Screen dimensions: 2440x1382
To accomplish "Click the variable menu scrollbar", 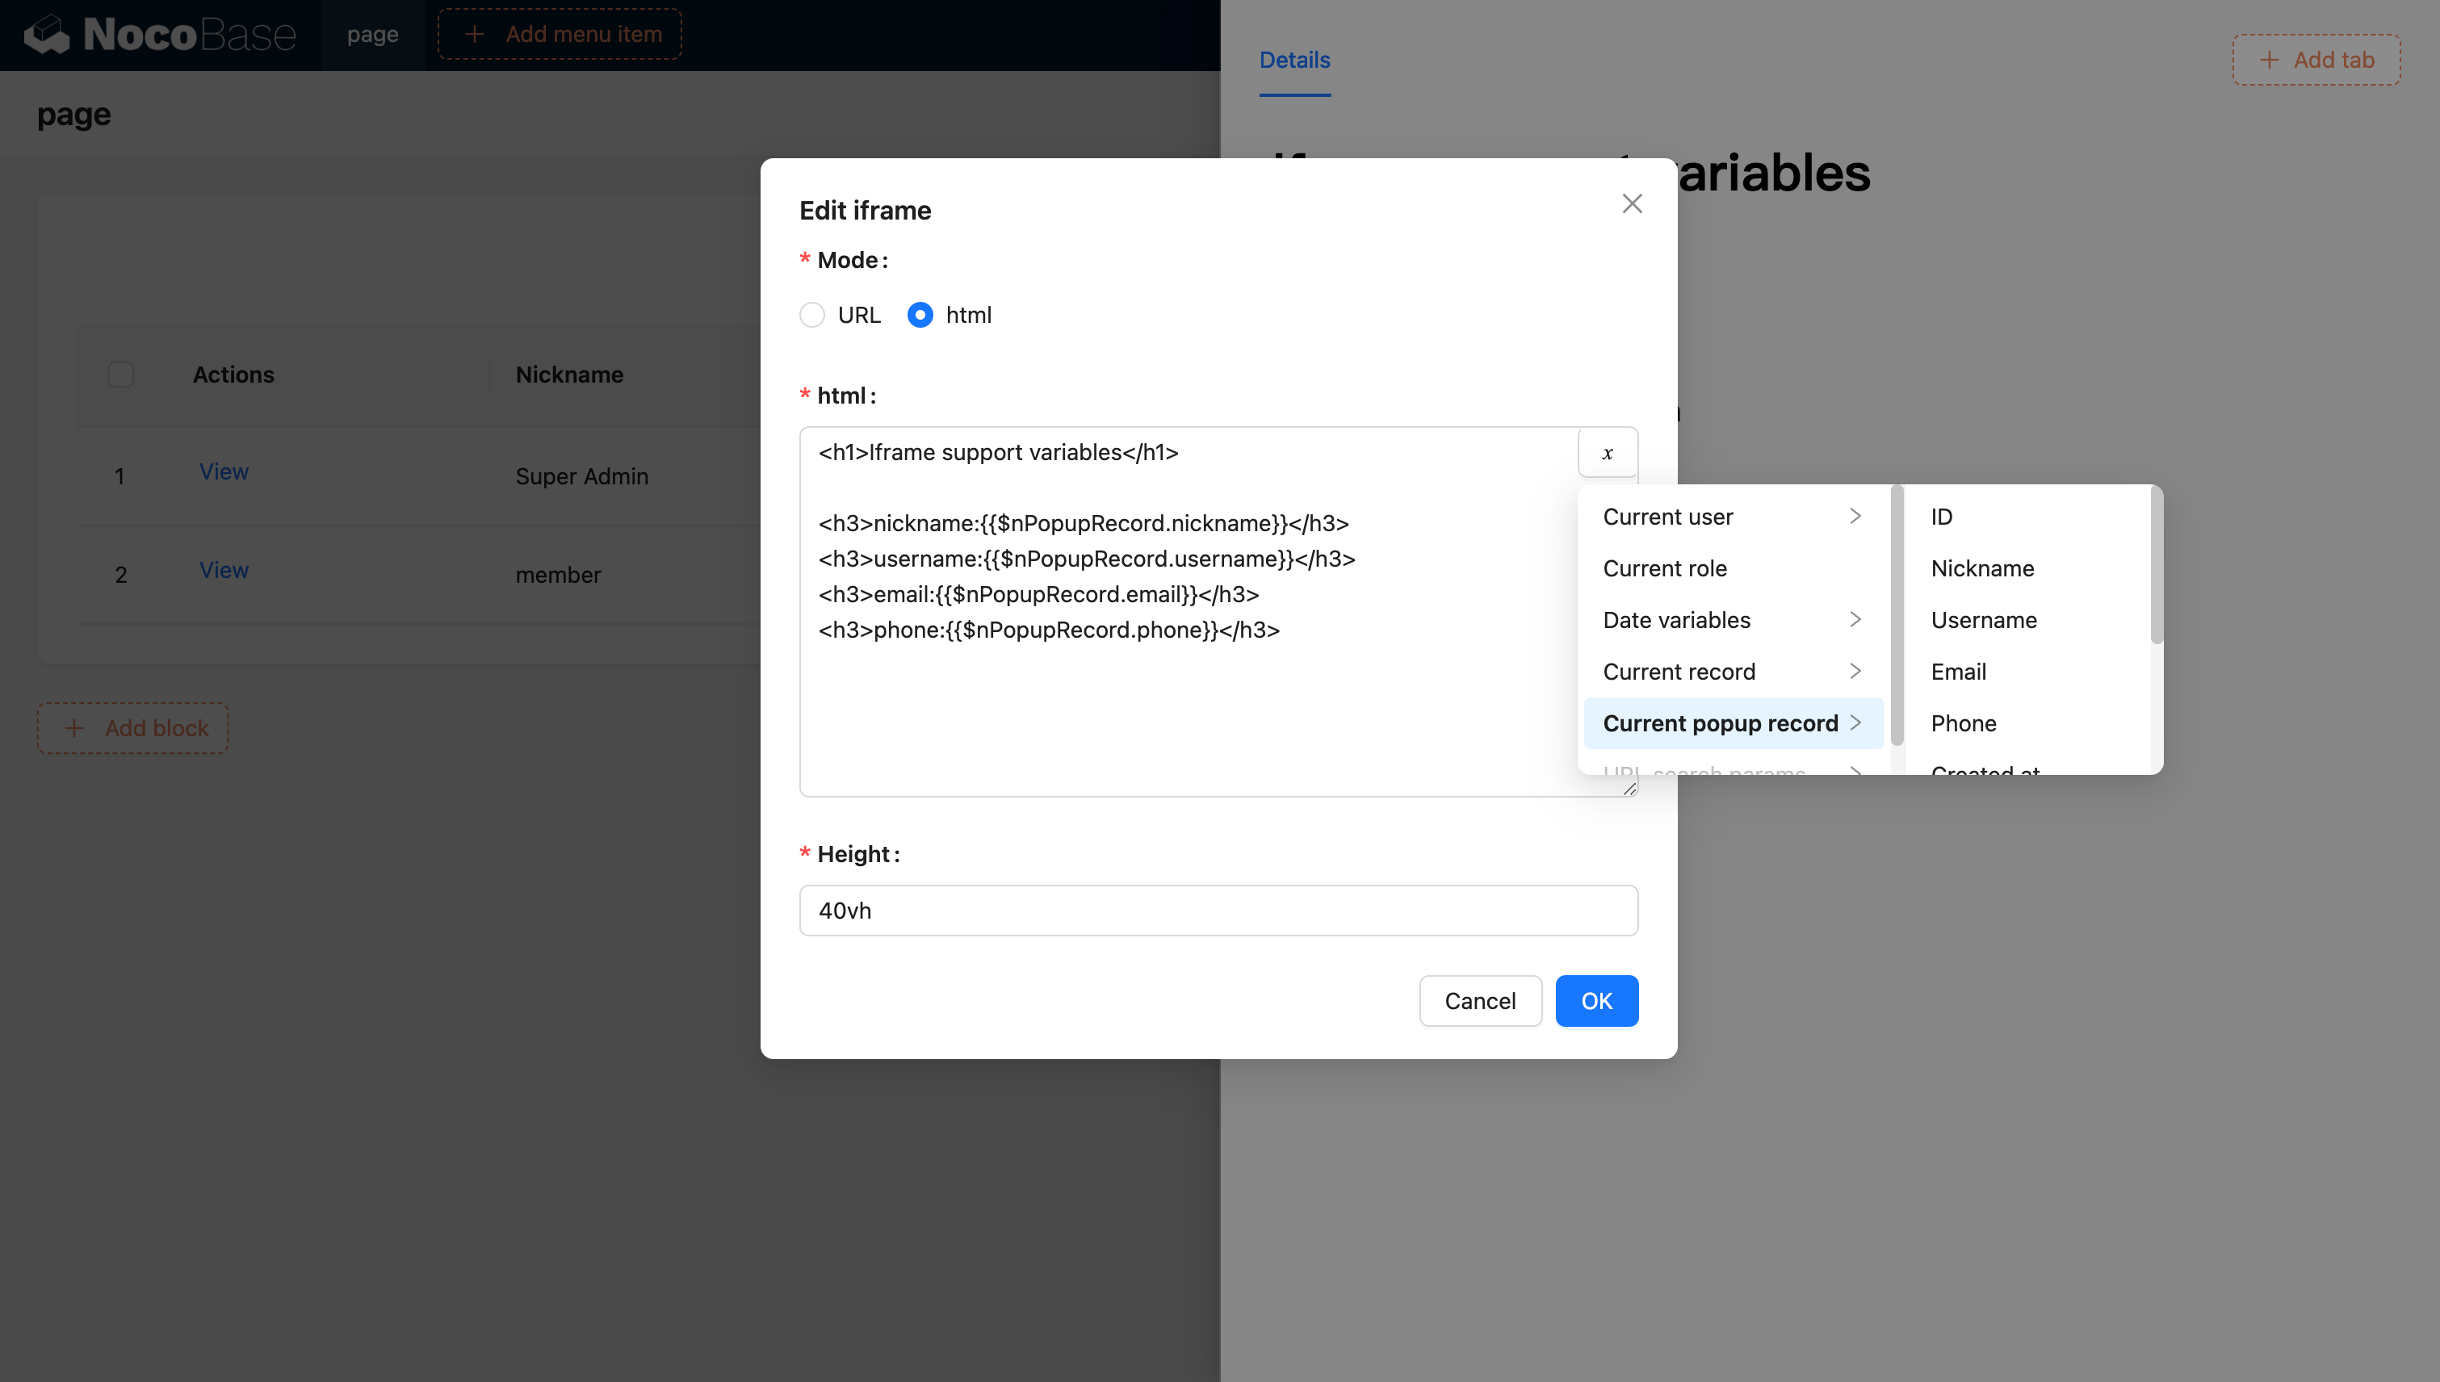I will tap(1897, 617).
